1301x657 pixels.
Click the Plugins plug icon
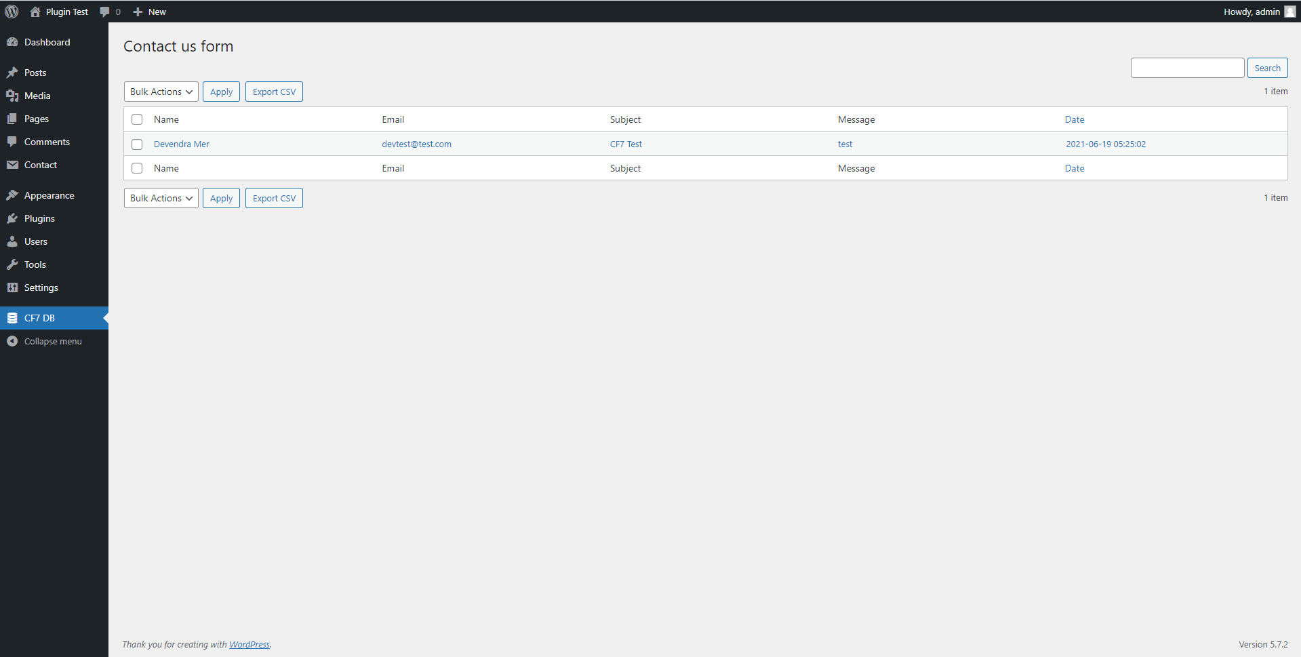[12, 218]
